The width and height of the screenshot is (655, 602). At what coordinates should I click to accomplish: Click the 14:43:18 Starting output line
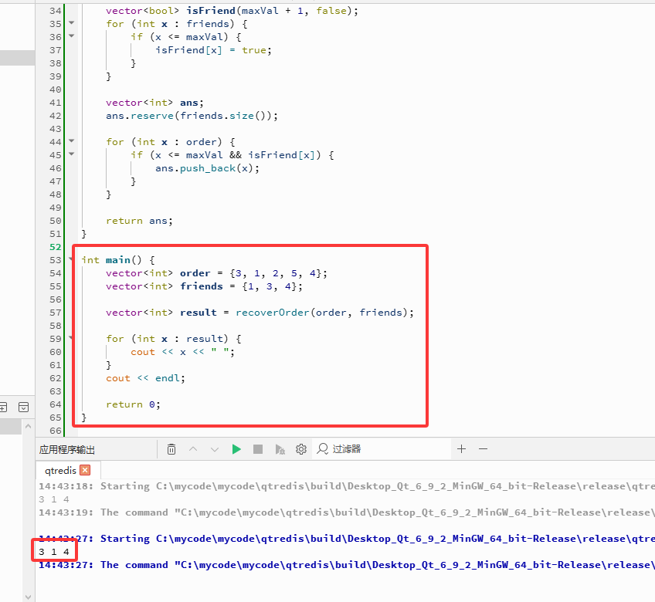click(347, 486)
